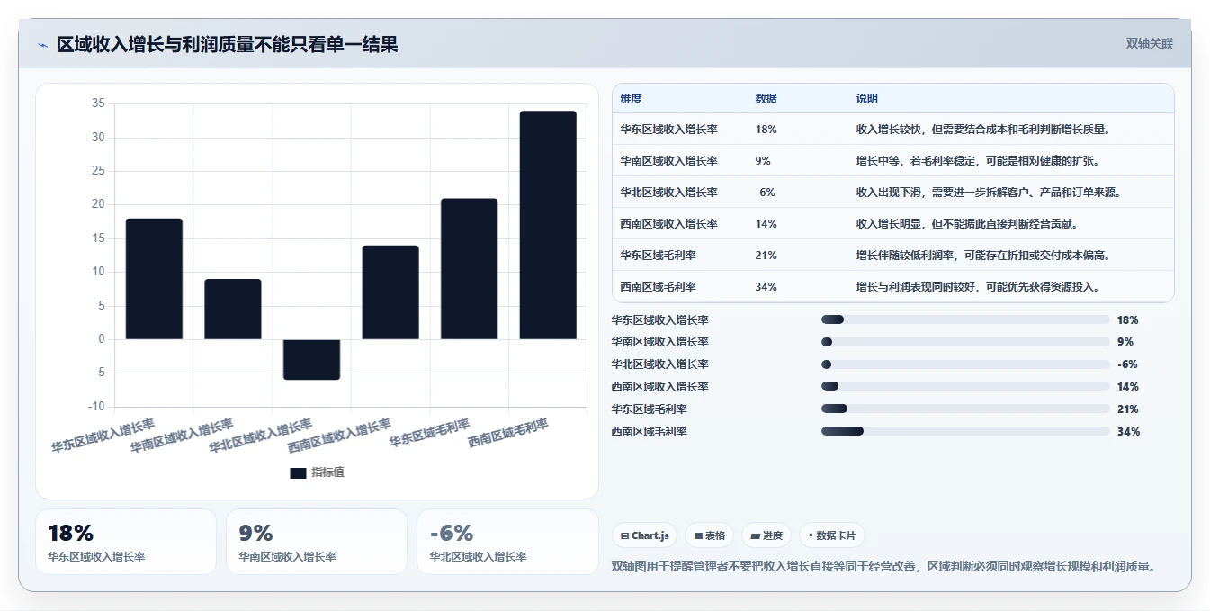
Task: Click the tallest 西南区域毛利率 bar
Action: 548,225
